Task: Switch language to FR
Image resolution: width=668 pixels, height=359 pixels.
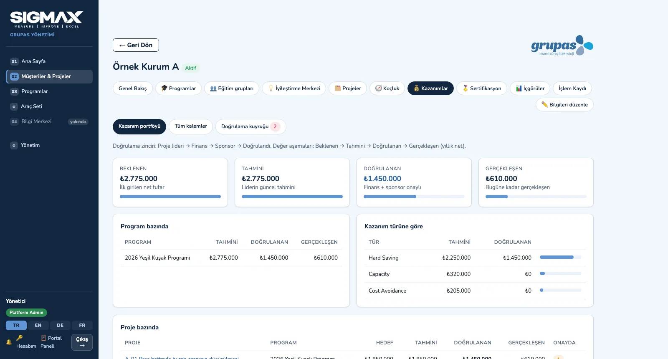Action: pos(82,325)
